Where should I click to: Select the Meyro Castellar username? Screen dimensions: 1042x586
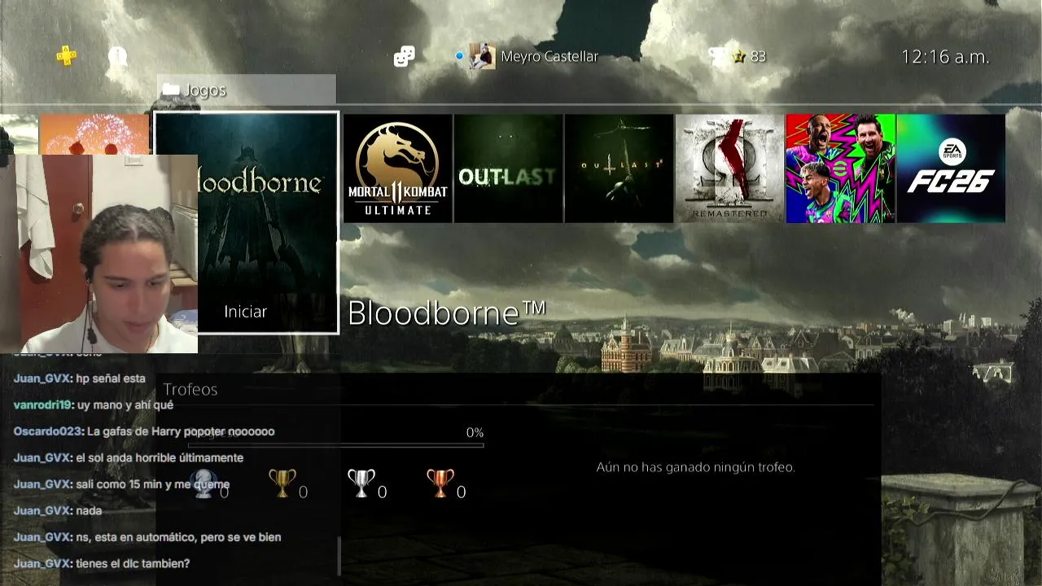(x=549, y=56)
